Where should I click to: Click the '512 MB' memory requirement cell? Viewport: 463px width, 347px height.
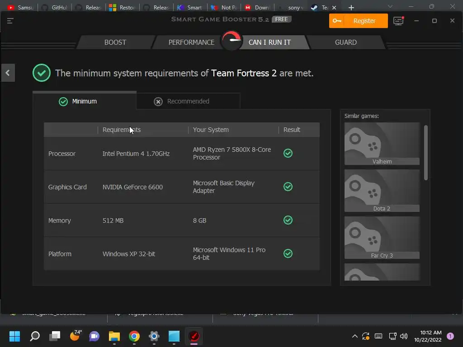tap(113, 220)
